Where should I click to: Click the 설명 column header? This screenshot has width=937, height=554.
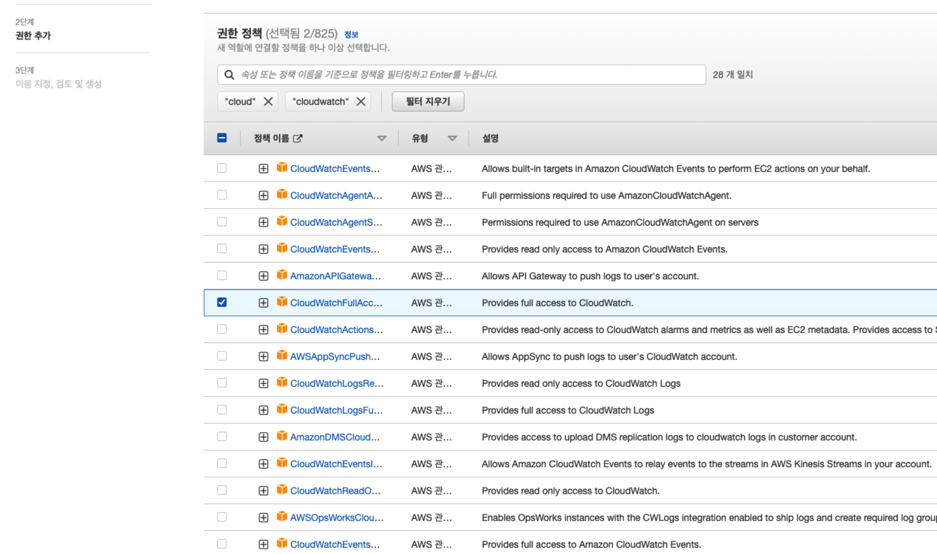[x=490, y=138]
